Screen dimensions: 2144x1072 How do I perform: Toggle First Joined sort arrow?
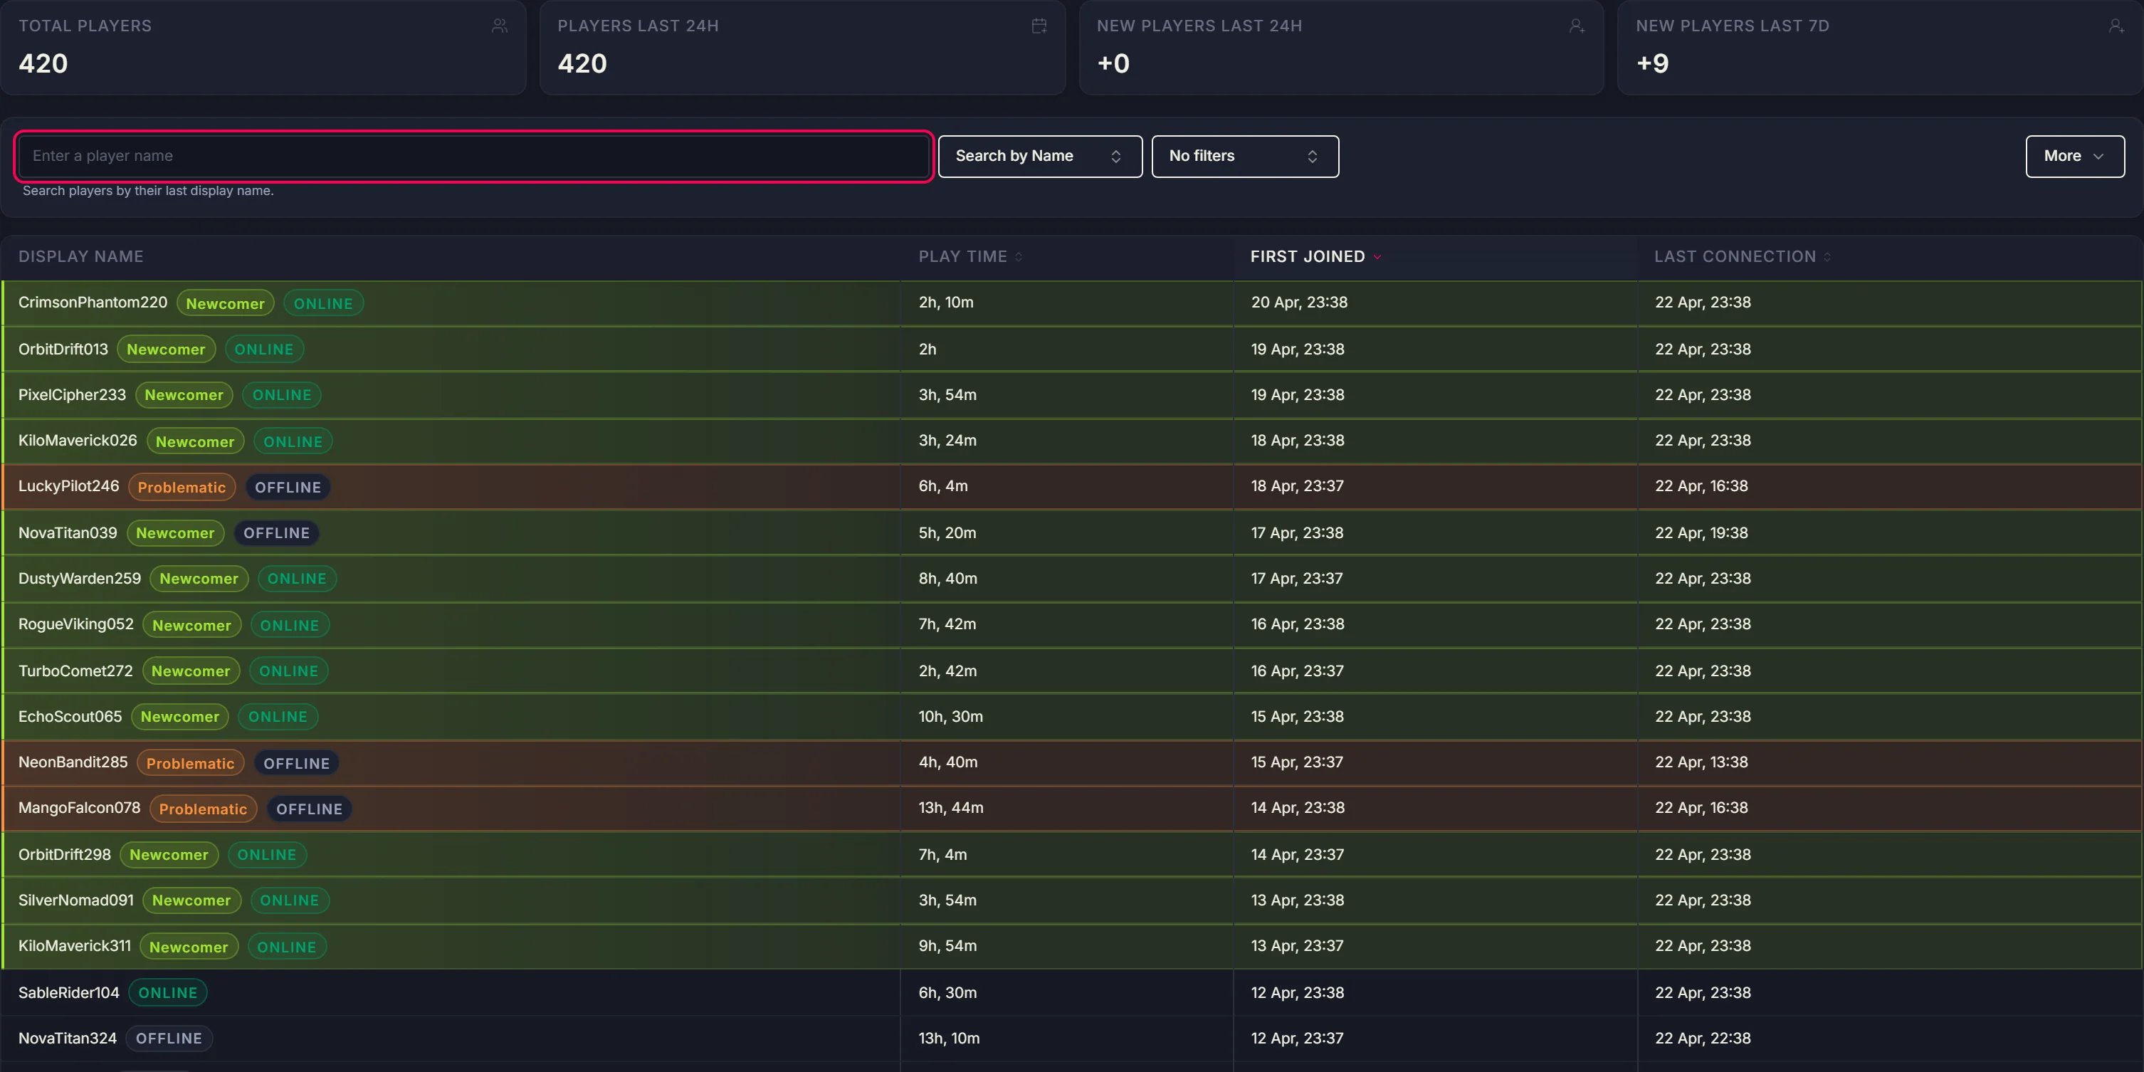pyautogui.click(x=1377, y=256)
